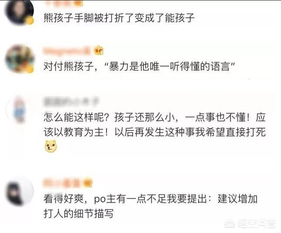
Task: Click the verified badge on first avatar
Action: [30, 21]
